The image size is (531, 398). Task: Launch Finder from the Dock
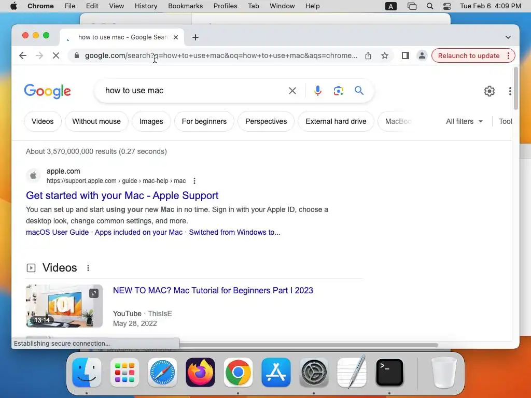(x=87, y=372)
